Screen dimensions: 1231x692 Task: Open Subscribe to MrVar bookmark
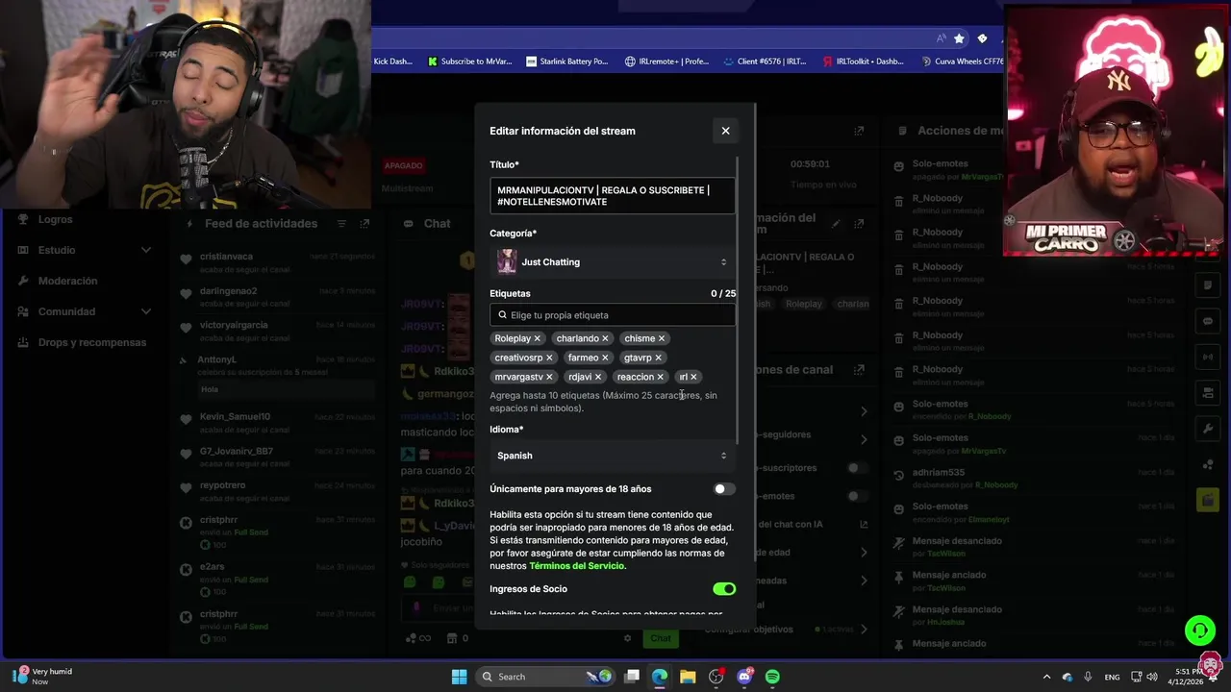468,62
